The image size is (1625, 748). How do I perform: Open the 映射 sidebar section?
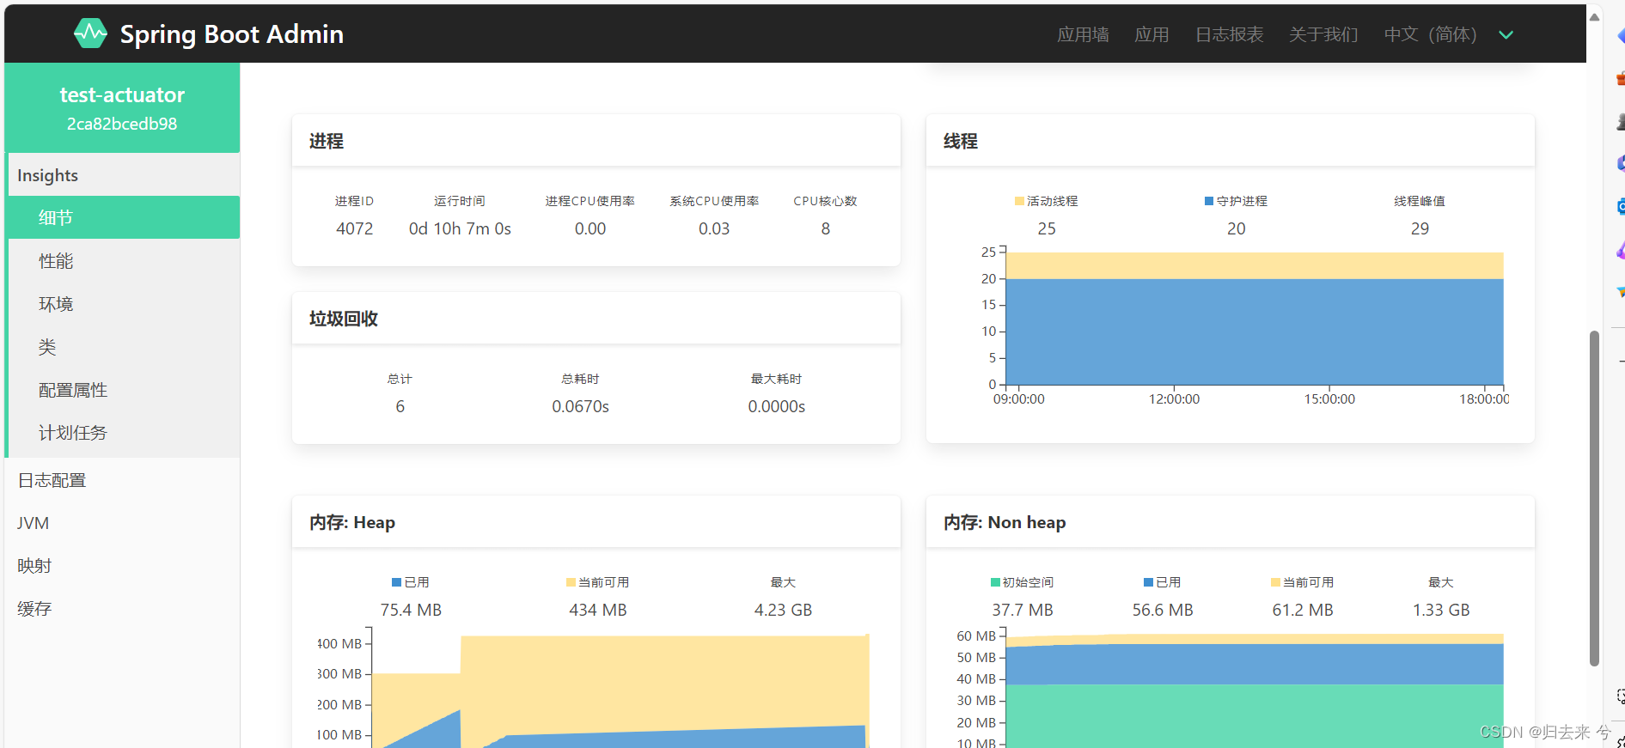point(122,566)
